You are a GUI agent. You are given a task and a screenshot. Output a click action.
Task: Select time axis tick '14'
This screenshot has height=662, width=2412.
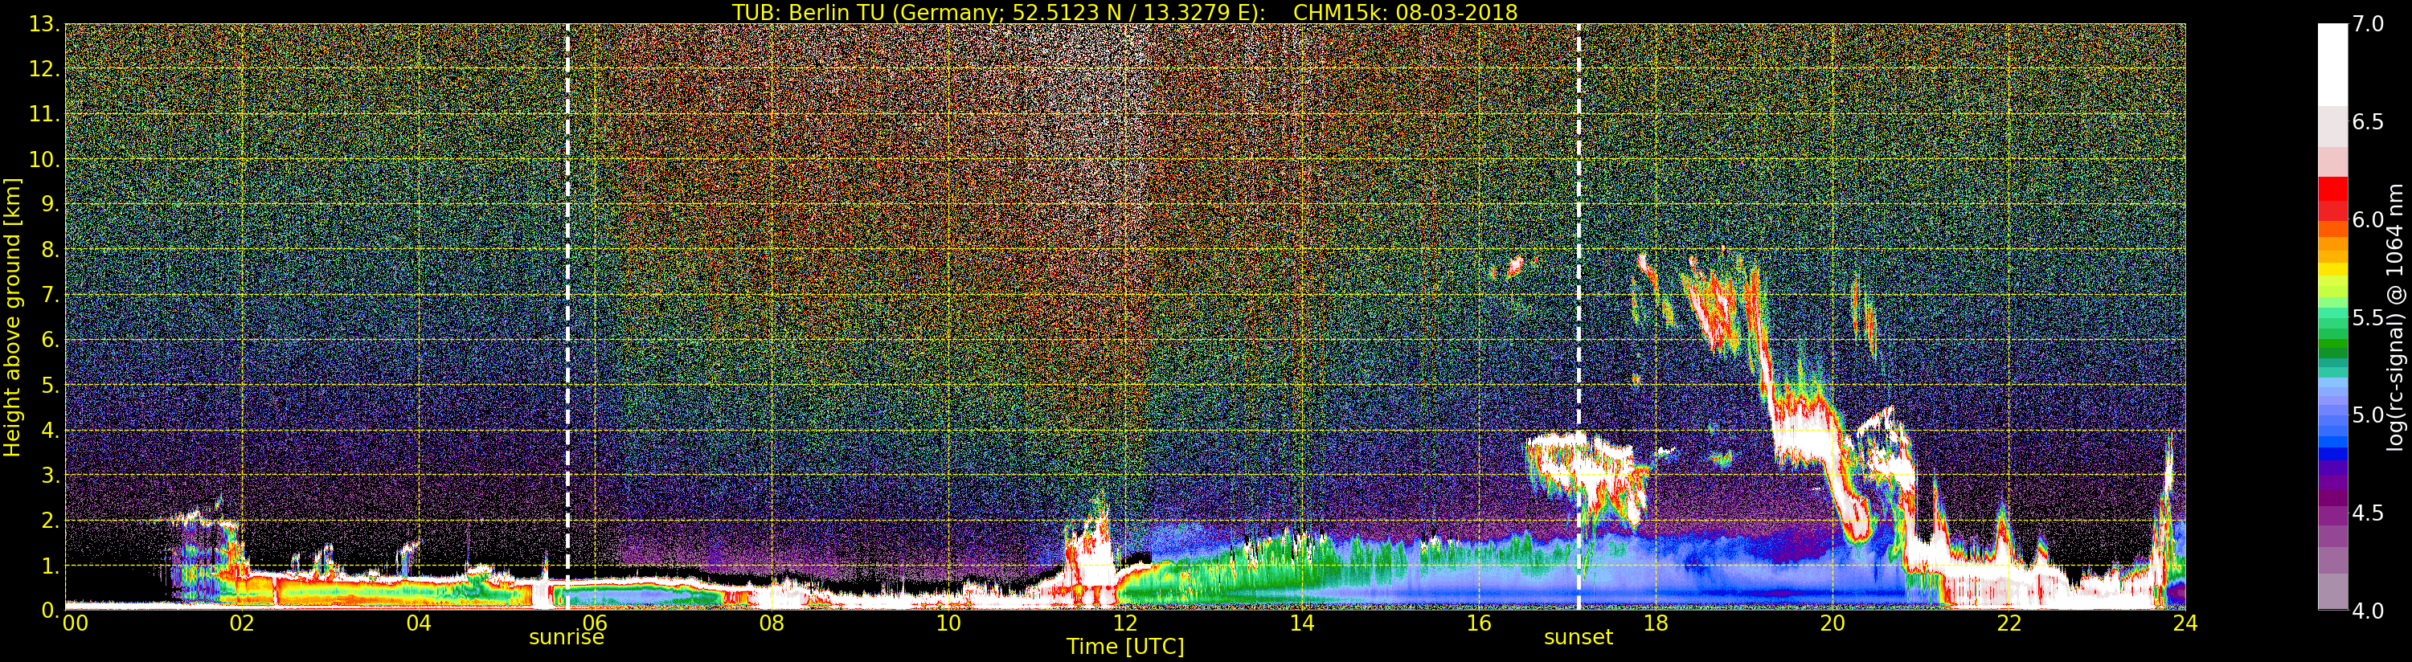click(1301, 623)
